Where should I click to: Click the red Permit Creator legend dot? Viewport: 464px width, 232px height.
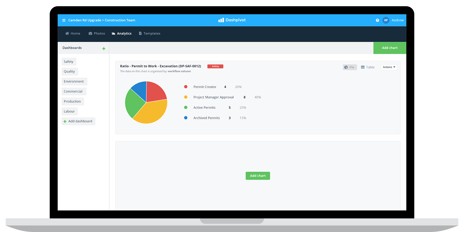186,87
